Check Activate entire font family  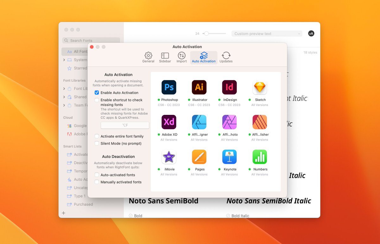[97, 136]
